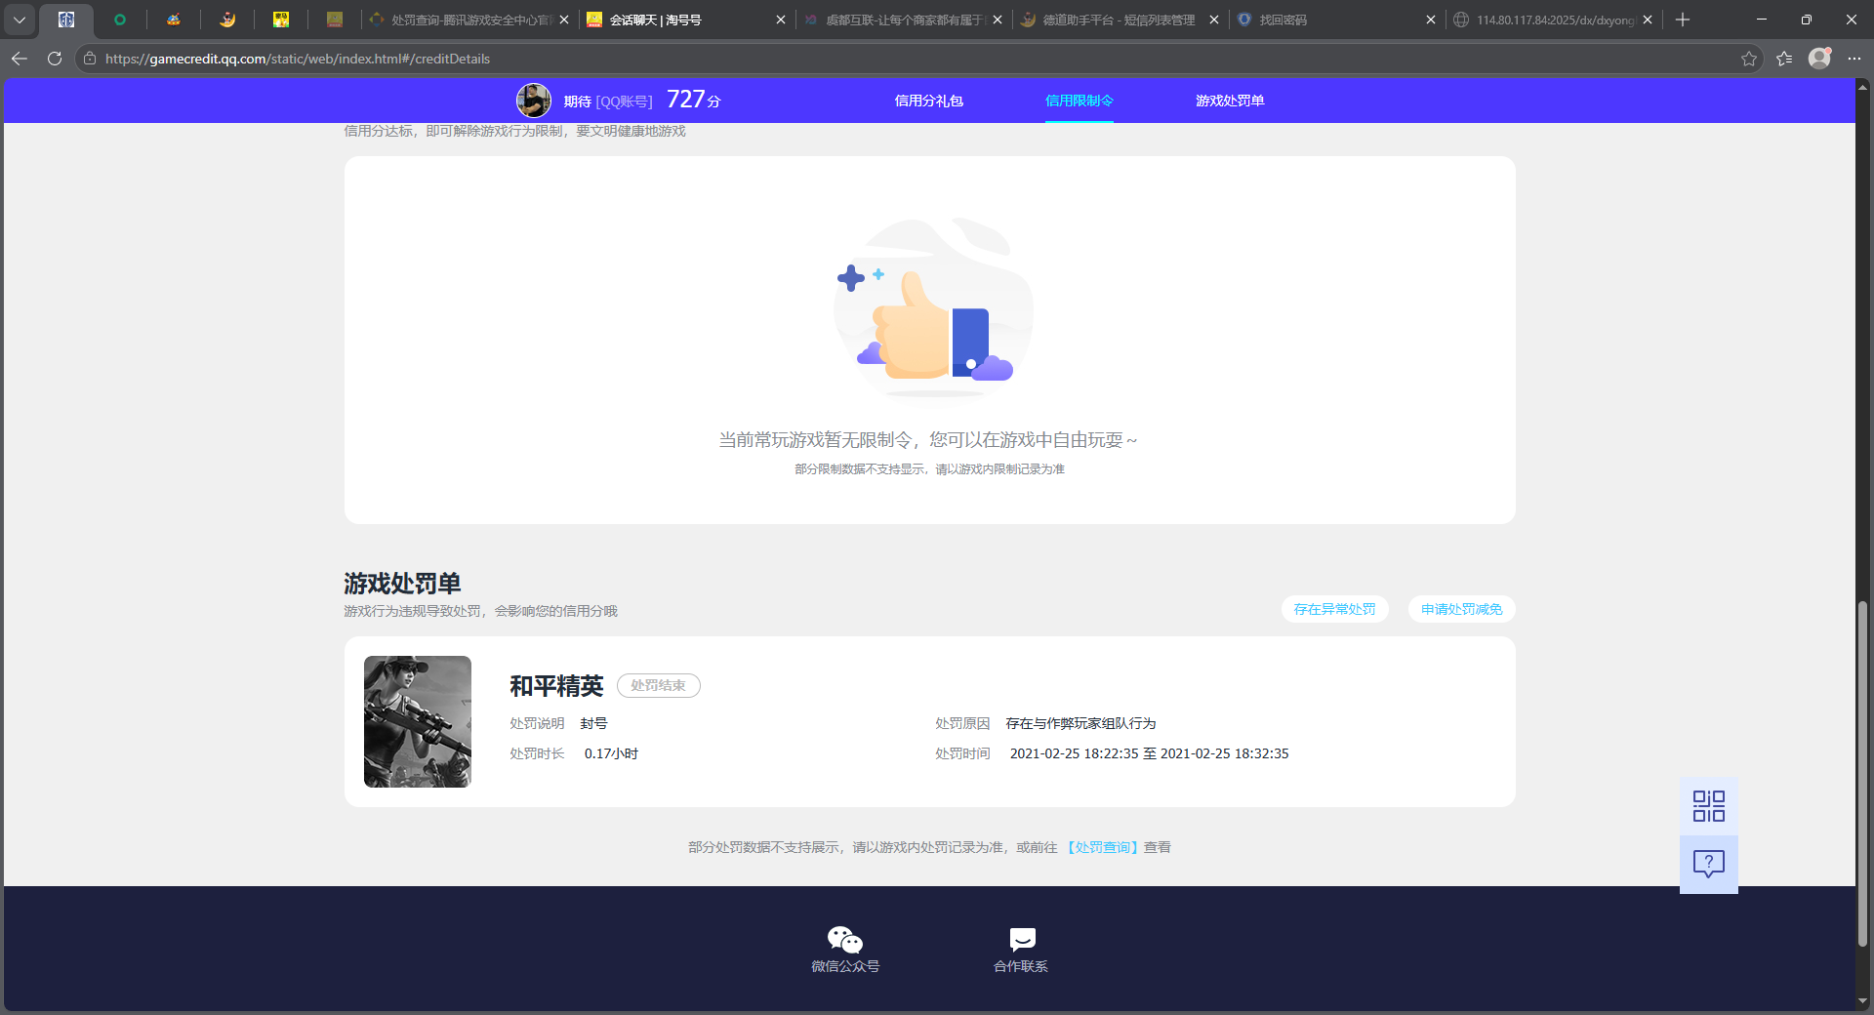The image size is (1874, 1015).
Task: Open the help feedback floating icon
Action: pyautogui.click(x=1709, y=864)
